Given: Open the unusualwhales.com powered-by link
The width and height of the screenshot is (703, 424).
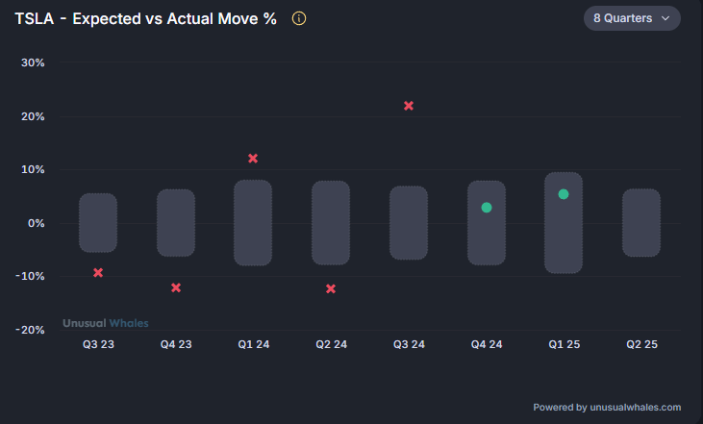Looking at the screenshot, I should [635, 407].
